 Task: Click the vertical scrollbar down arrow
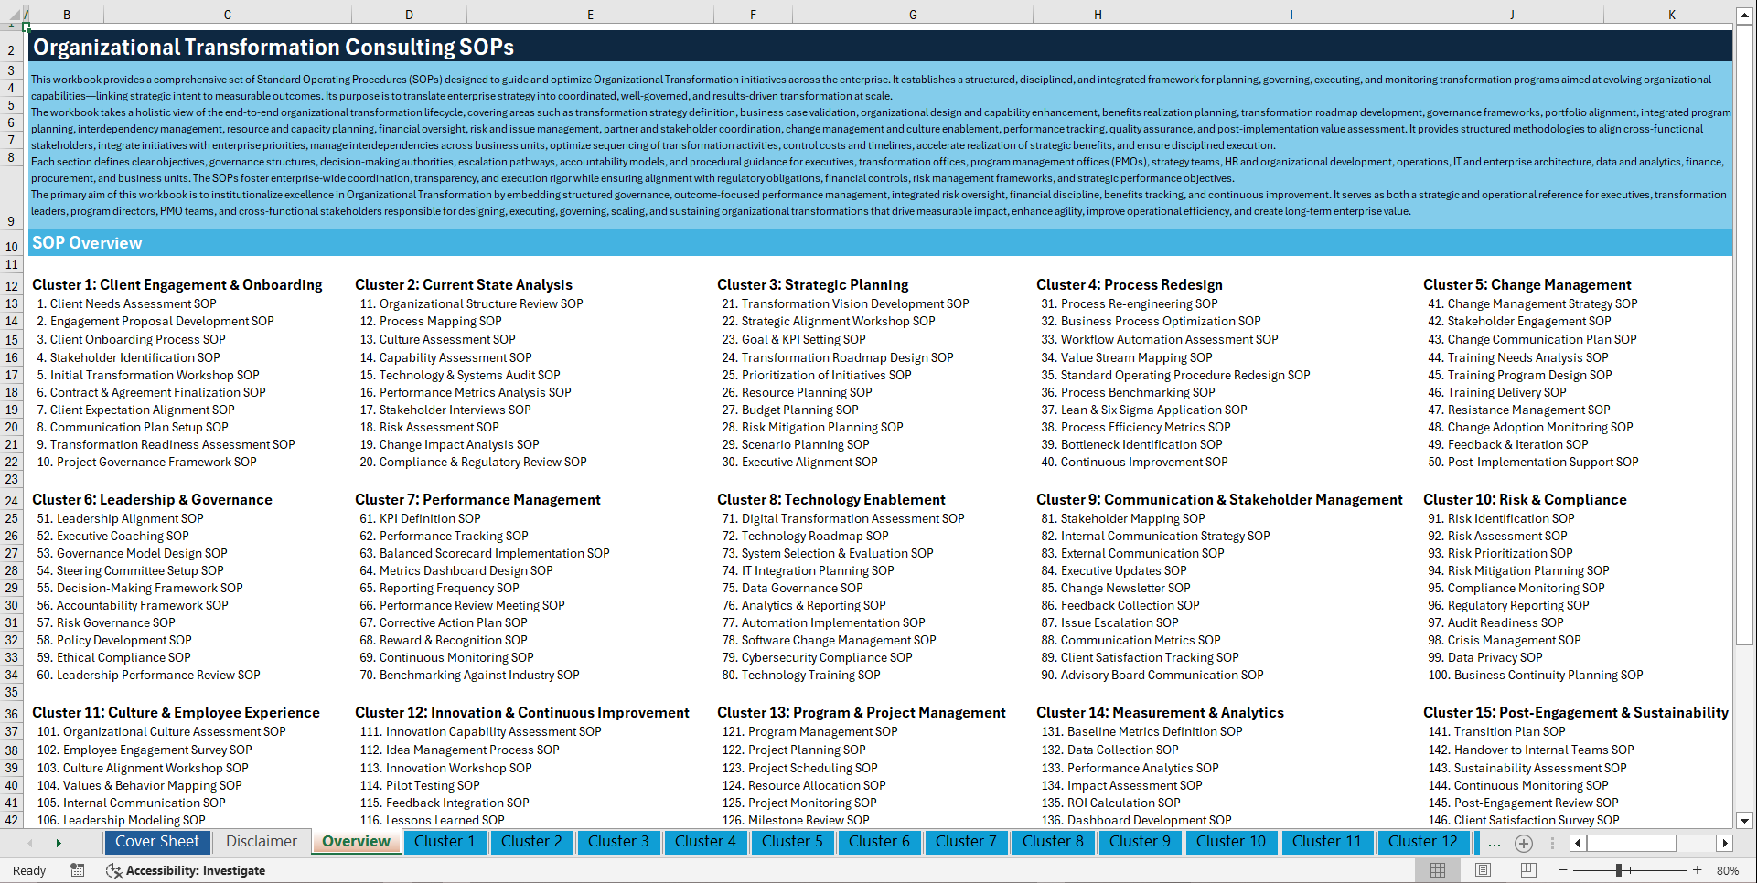(x=1746, y=820)
